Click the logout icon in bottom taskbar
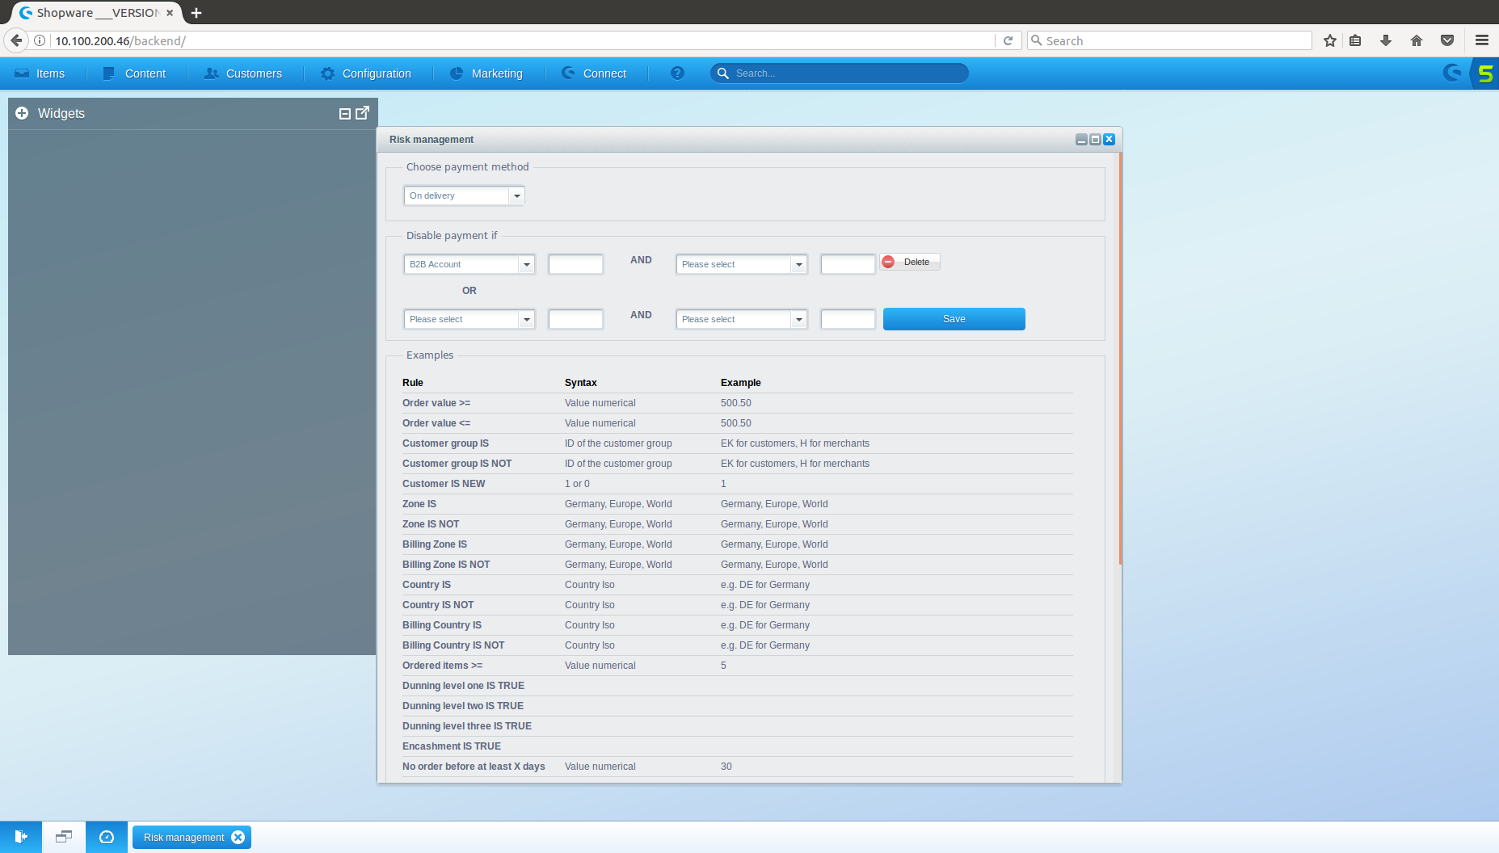Image resolution: width=1499 pixels, height=853 pixels. 21,837
